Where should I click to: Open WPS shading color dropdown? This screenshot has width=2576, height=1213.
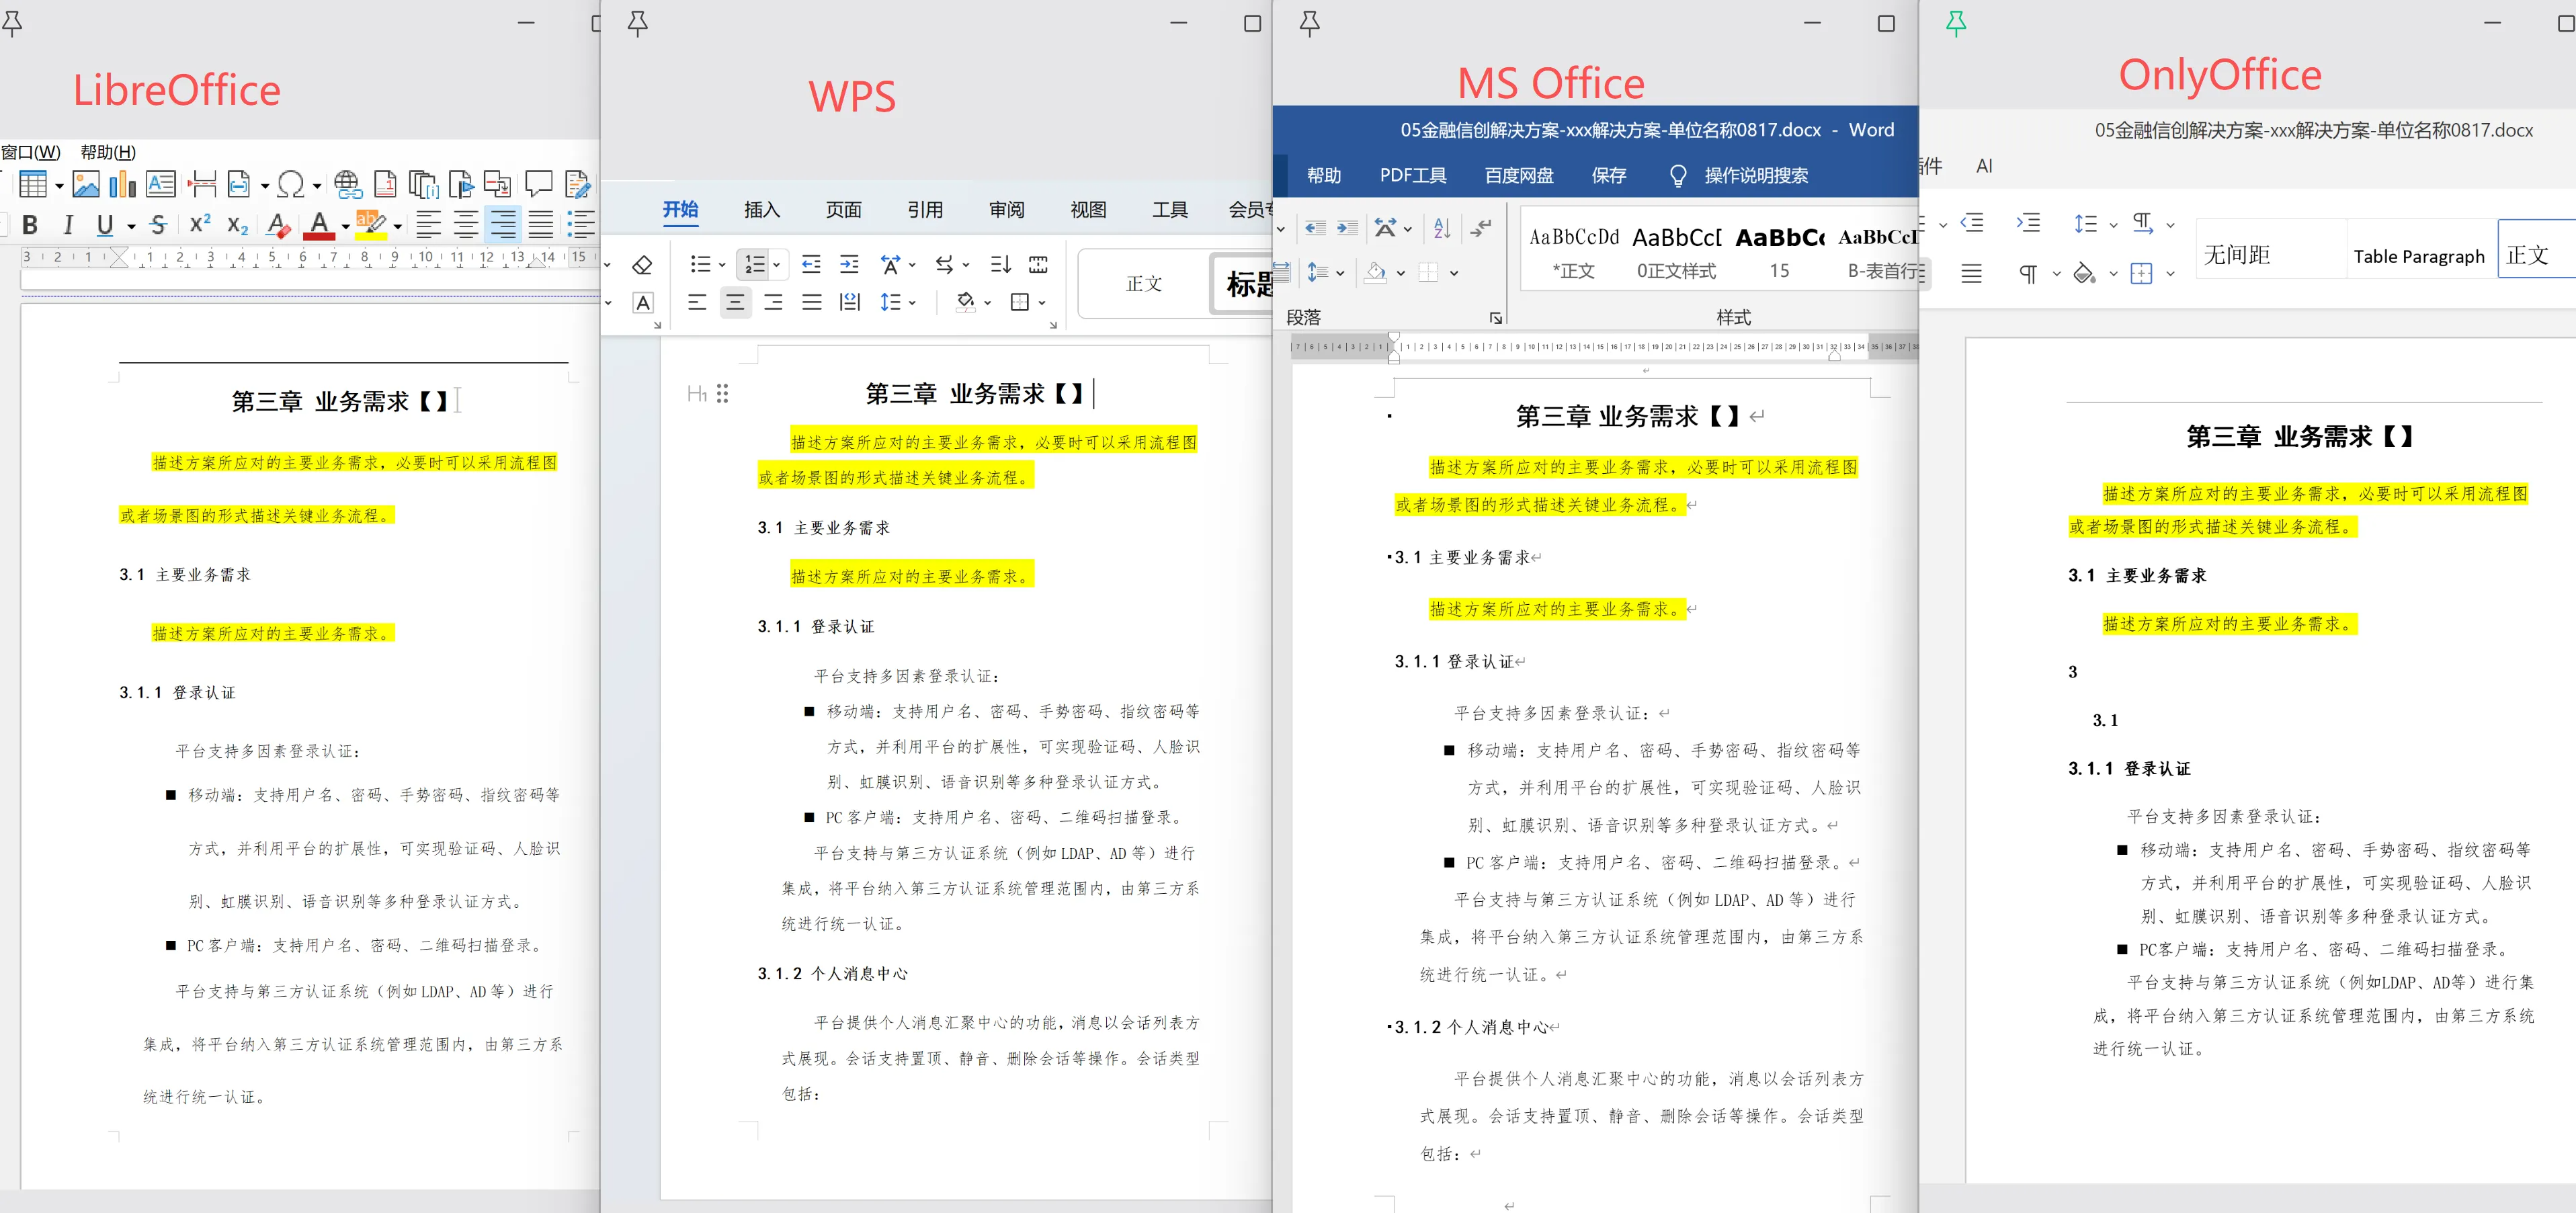pyautogui.click(x=988, y=303)
